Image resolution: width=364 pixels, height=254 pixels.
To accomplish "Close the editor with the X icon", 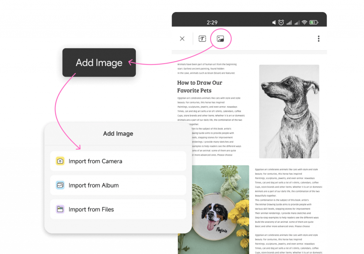I will click(182, 38).
